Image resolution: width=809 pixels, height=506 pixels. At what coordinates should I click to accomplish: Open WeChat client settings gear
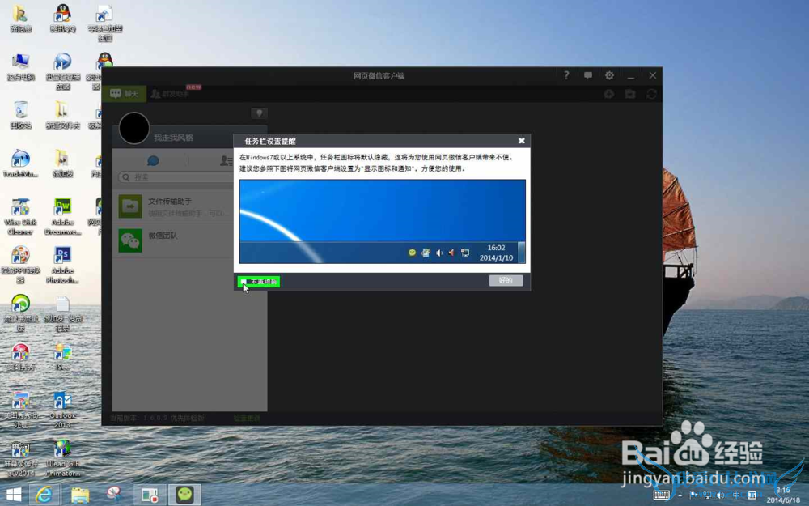[609, 75]
